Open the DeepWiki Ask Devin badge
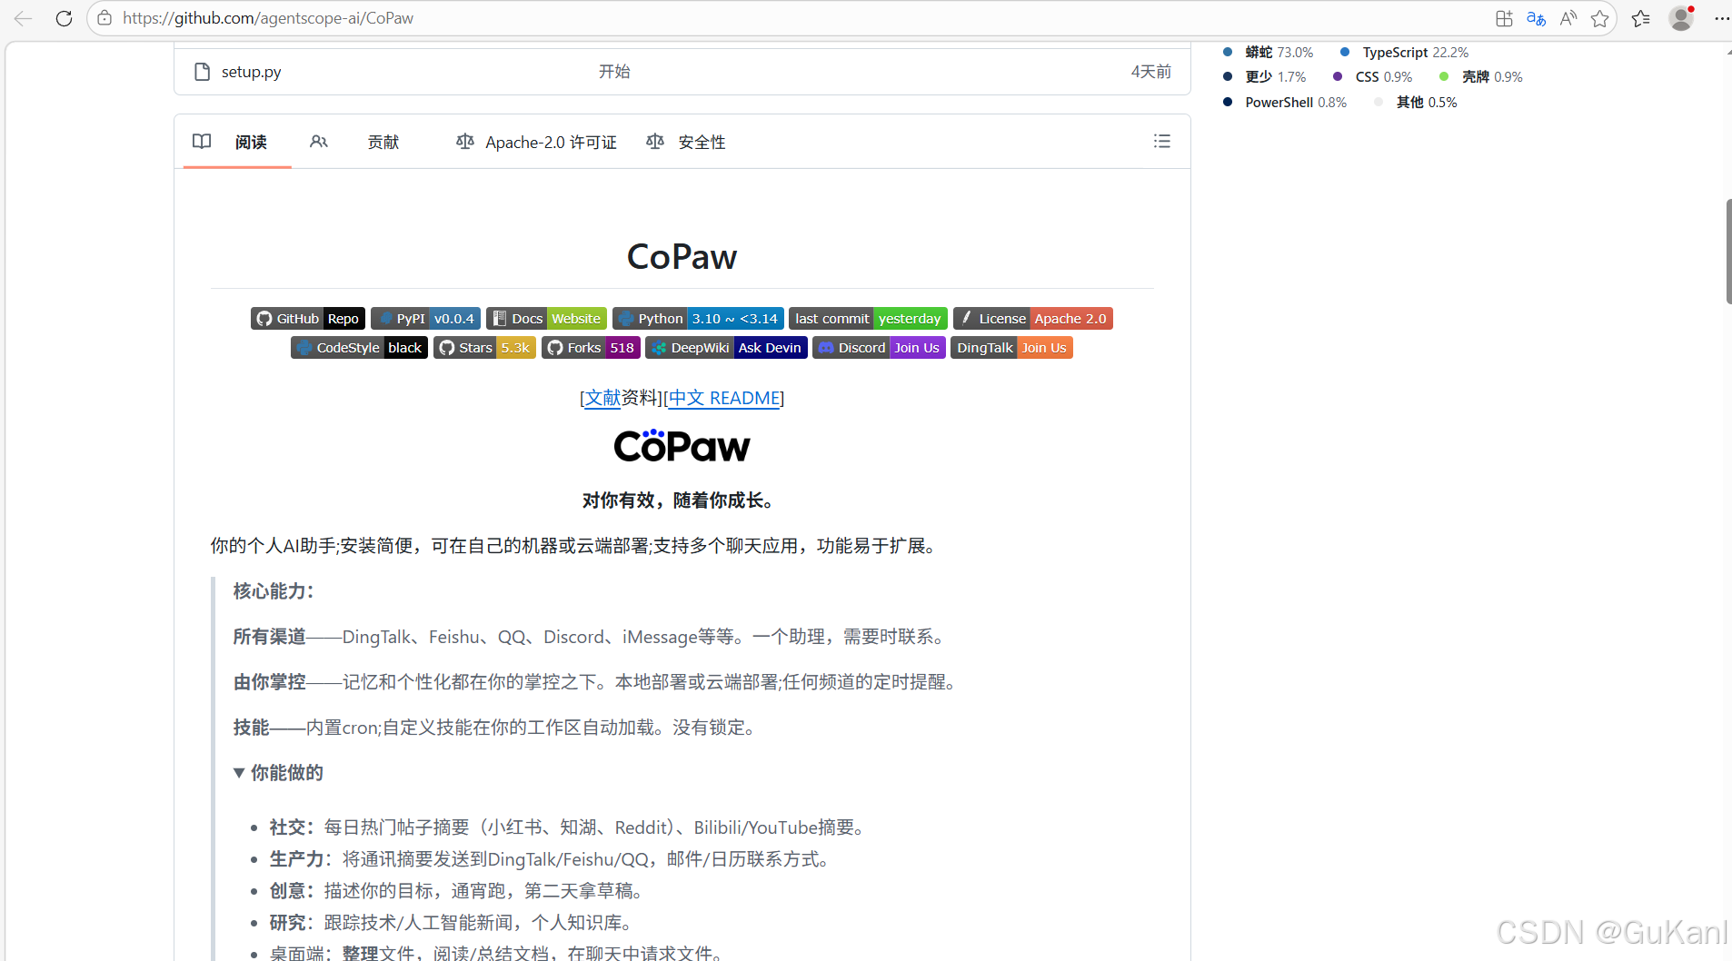This screenshot has height=961, width=1732. [x=726, y=348]
